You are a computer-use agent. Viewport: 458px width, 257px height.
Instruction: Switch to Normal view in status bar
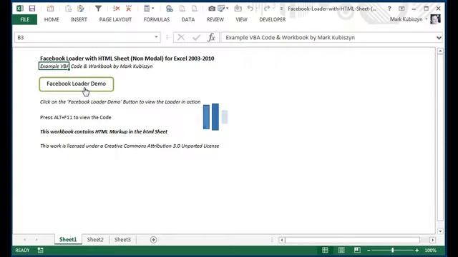[x=325, y=250]
